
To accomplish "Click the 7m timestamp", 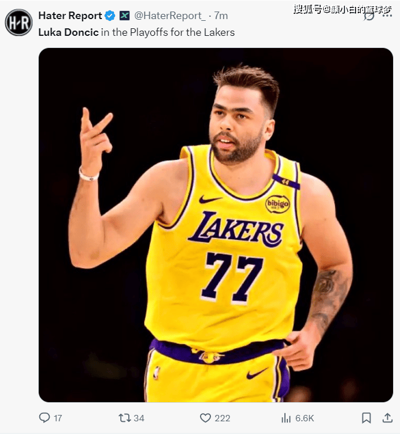I will (x=221, y=16).
